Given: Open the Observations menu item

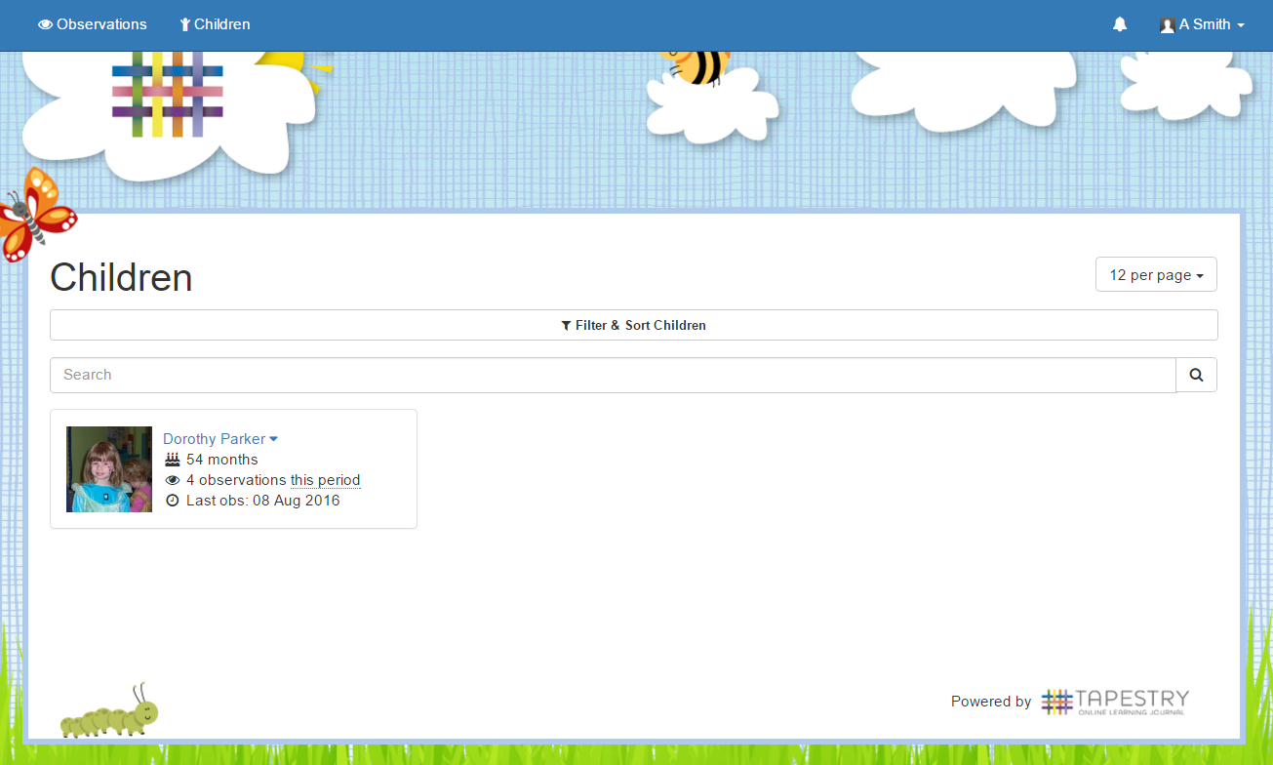Looking at the screenshot, I should (x=93, y=24).
